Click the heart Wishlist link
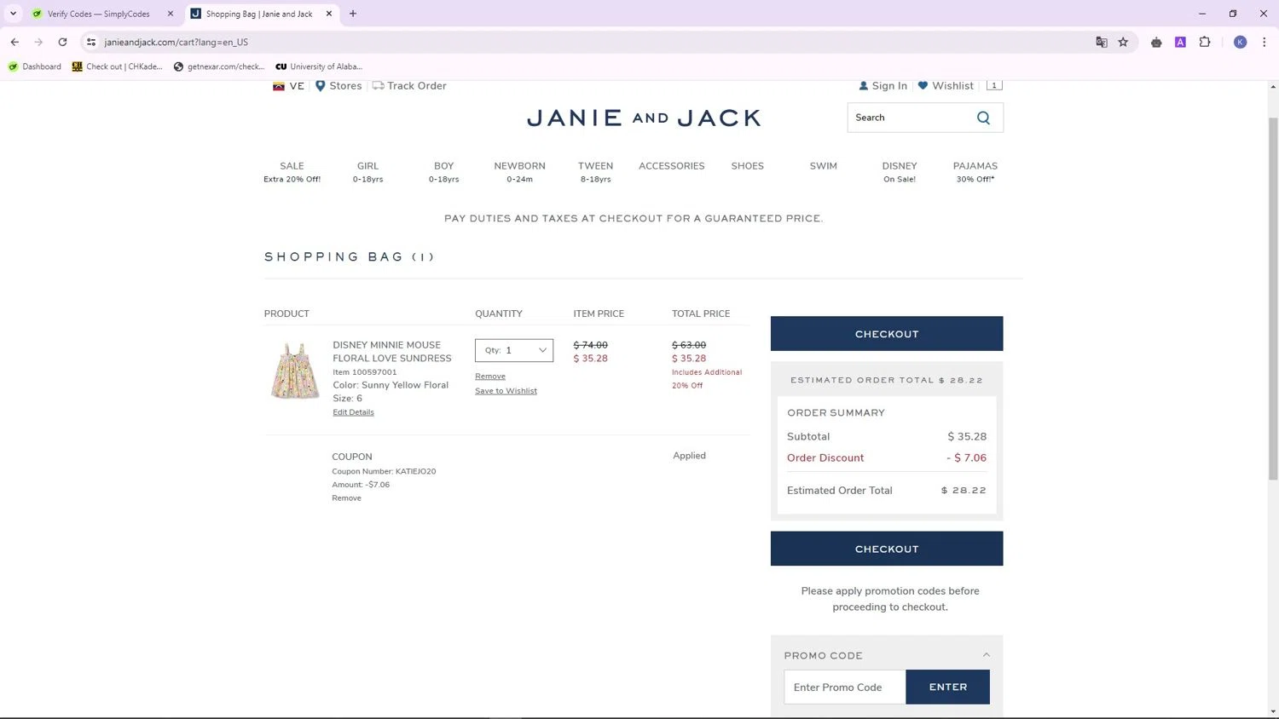This screenshot has height=719, width=1279. tap(946, 86)
